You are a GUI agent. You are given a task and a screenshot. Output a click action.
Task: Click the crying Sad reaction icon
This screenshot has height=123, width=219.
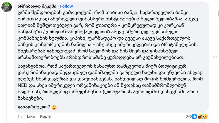[205, 116]
